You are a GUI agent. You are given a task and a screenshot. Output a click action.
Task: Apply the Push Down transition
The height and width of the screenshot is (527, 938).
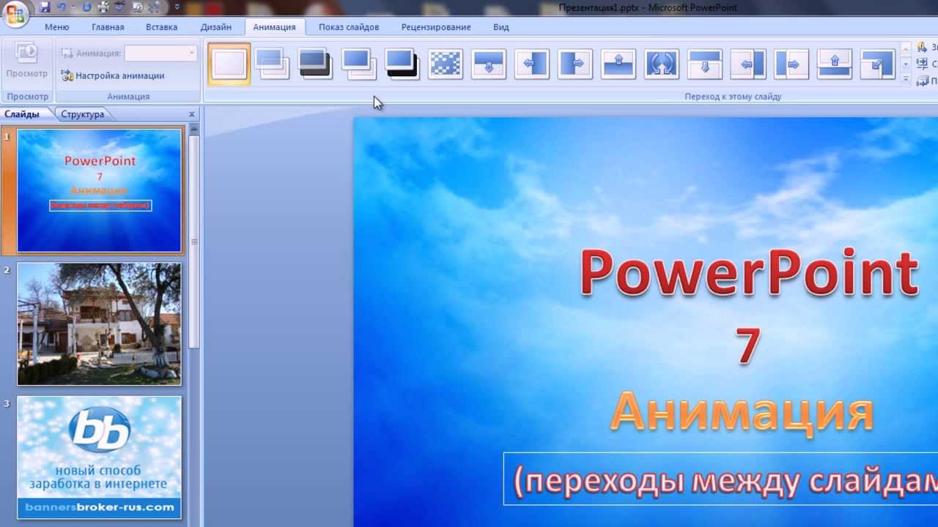pos(705,64)
